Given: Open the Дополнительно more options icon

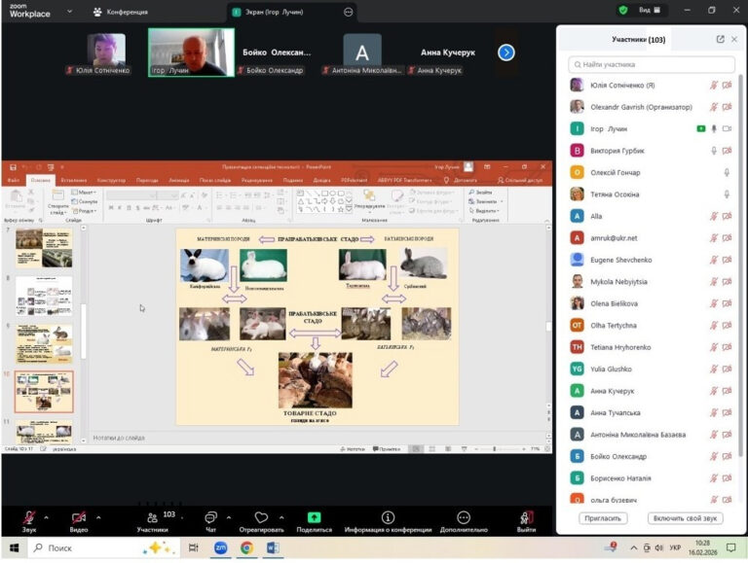Looking at the screenshot, I should coord(463,517).
